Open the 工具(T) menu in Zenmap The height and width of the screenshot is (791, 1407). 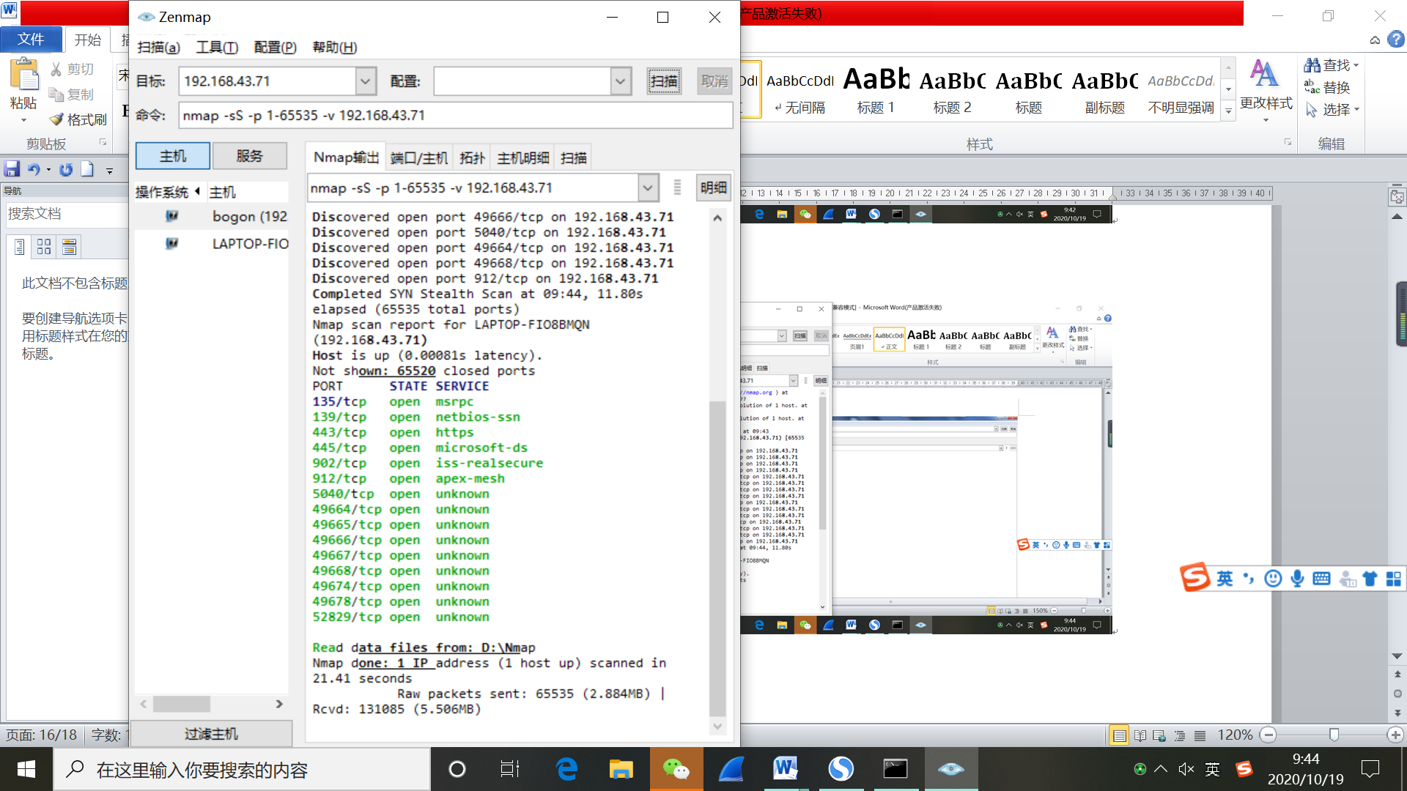point(217,48)
